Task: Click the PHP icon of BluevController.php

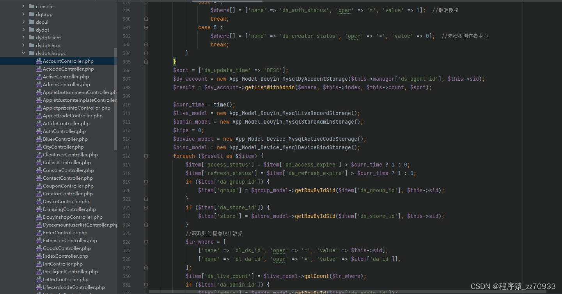Action: [x=39, y=139]
